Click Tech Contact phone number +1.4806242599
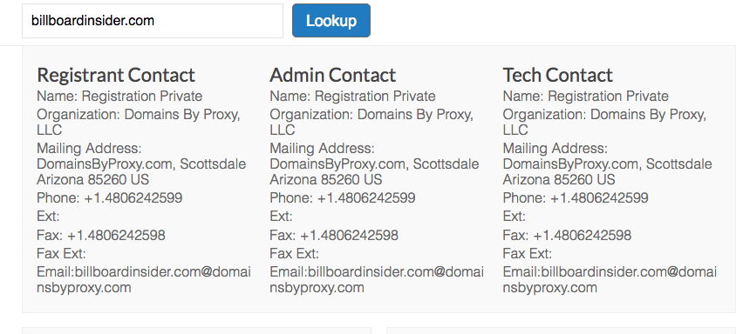The width and height of the screenshot is (736, 334). (x=599, y=198)
